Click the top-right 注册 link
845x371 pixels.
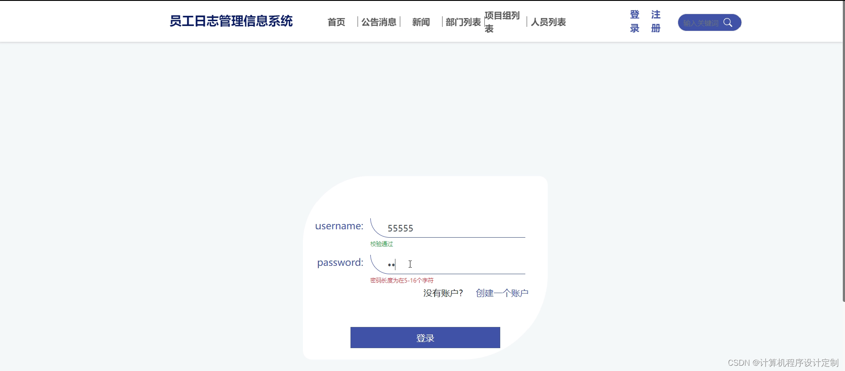point(656,22)
